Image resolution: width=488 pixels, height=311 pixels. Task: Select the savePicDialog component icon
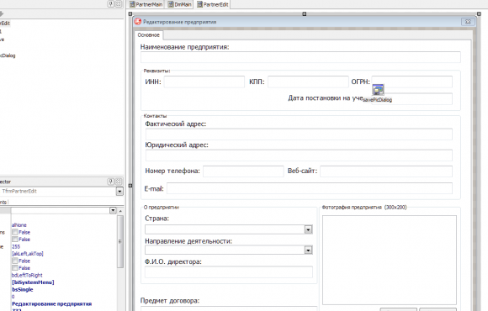tap(378, 90)
